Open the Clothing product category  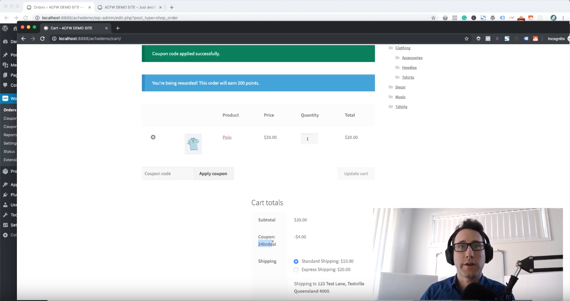[403, 48]
